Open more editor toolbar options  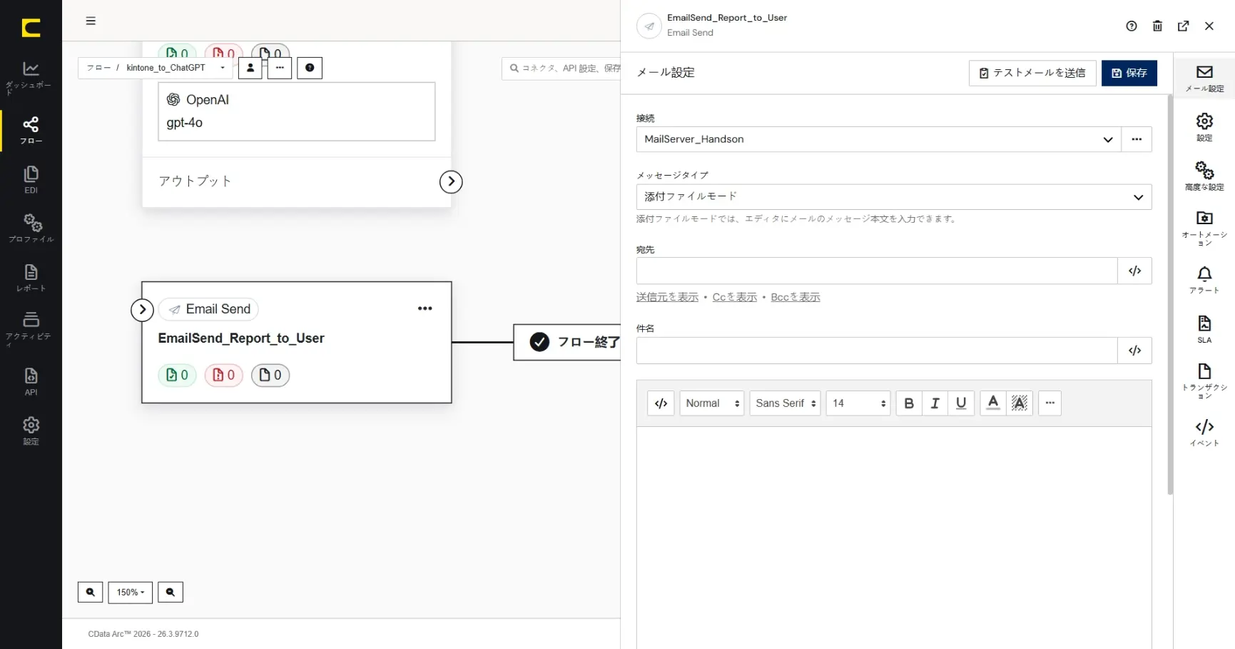pos(1050,403)
